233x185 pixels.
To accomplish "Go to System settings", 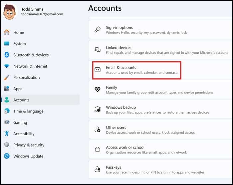I will coord(40,43).
